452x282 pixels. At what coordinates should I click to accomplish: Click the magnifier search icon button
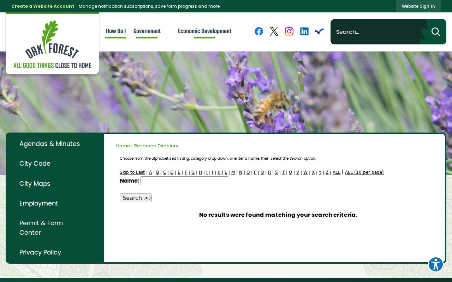[x=436, y=32]
